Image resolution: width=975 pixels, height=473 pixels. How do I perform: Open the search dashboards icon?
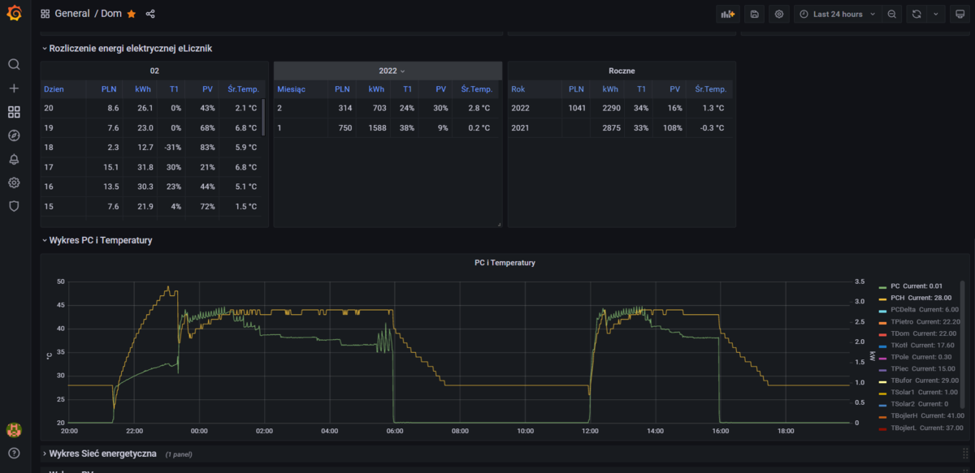point(14,65)
